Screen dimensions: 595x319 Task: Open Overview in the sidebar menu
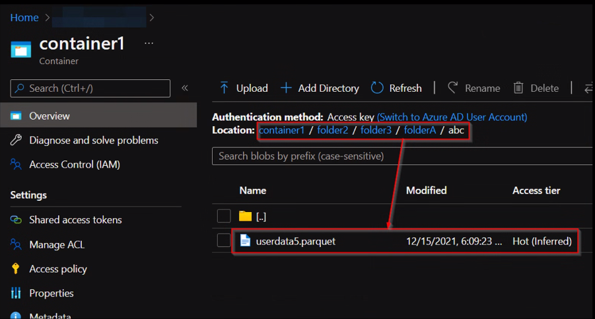click(98, 116)
